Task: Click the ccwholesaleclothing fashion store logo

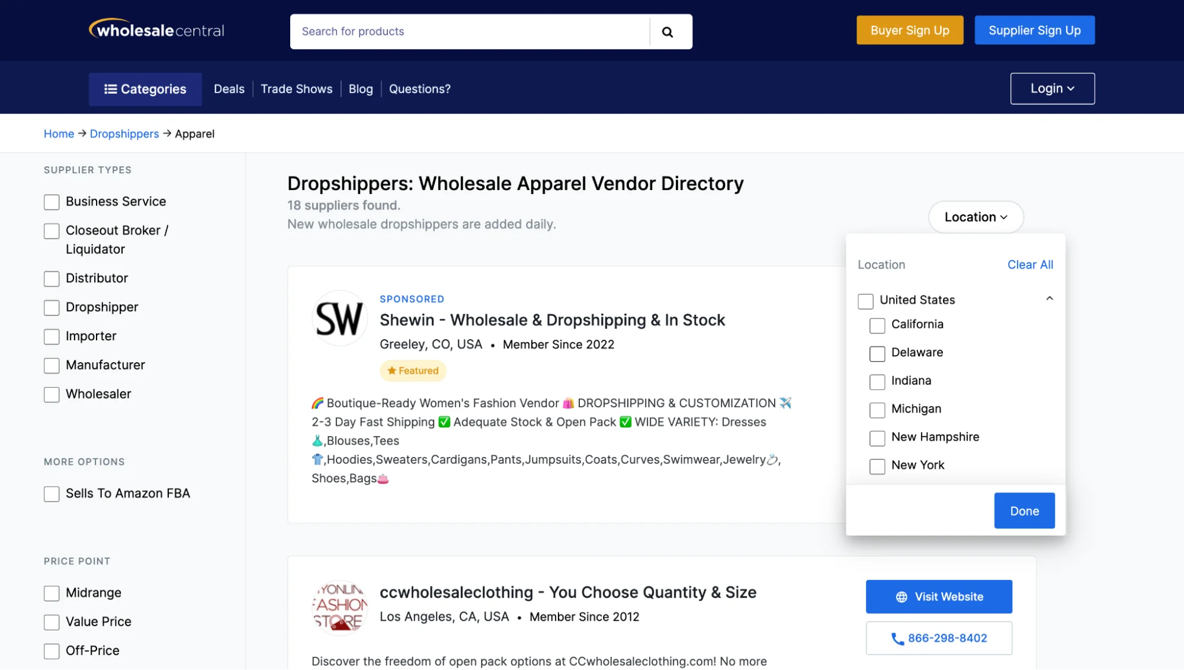Action: coord(339,607)
